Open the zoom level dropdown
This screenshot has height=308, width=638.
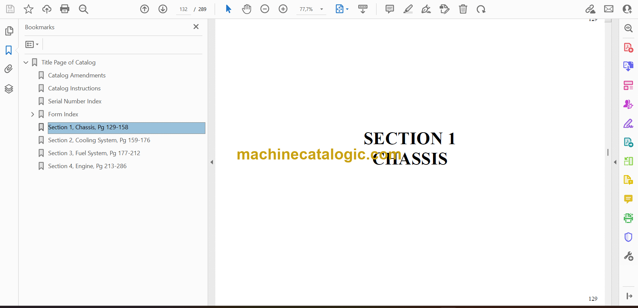point(321,9)
